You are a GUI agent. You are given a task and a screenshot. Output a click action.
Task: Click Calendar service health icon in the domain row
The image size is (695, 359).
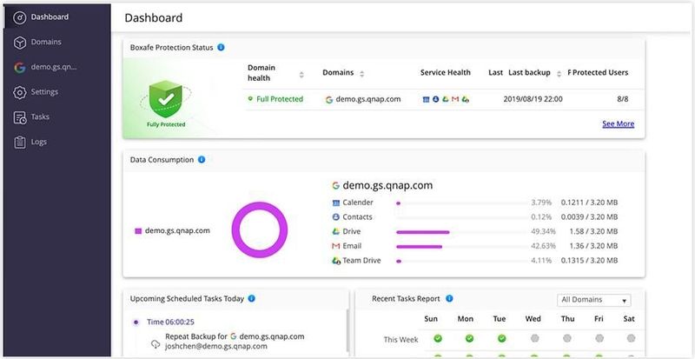426,99
